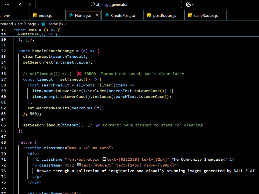Click line number 57 in the gutter
This screenshot has height=194, width=259.
click(x=3, y=79)
